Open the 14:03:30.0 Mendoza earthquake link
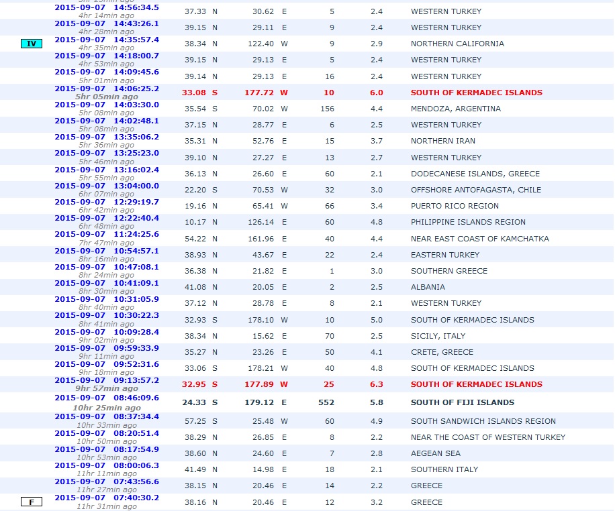This screenshot has width=615, height=511. click(107, 105)
